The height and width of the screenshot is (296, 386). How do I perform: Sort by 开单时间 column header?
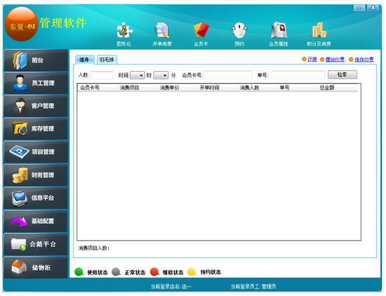tap(217, 88)
